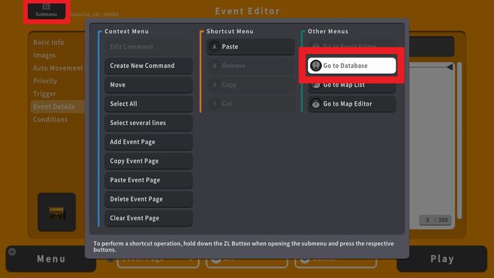Clear Event Page contents
The image size is (494, 278).
(x=148, y=218)
